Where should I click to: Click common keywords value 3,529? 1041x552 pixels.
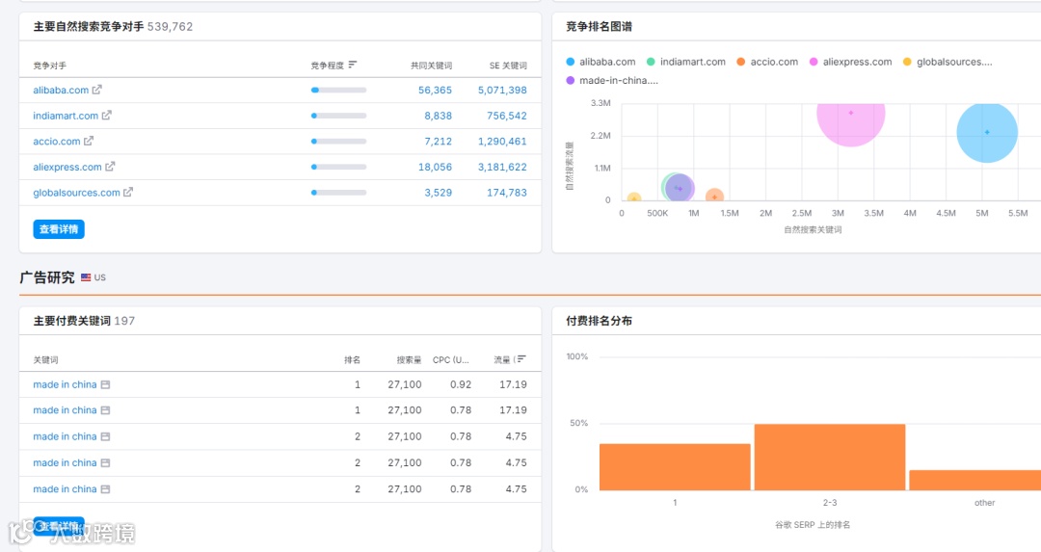[x=439, y=193]
